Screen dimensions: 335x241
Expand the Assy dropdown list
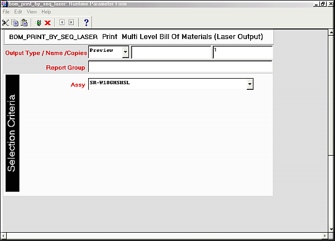coord(250,84)
